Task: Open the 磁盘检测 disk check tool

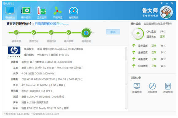Action: click(168, 88)
